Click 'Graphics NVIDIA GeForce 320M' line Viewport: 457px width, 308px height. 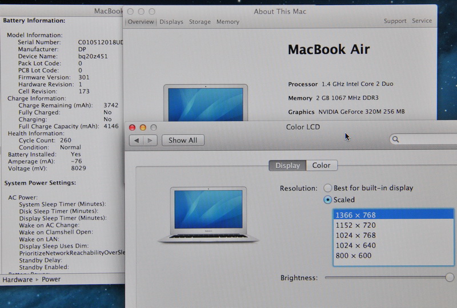click(x=346, y=112)
